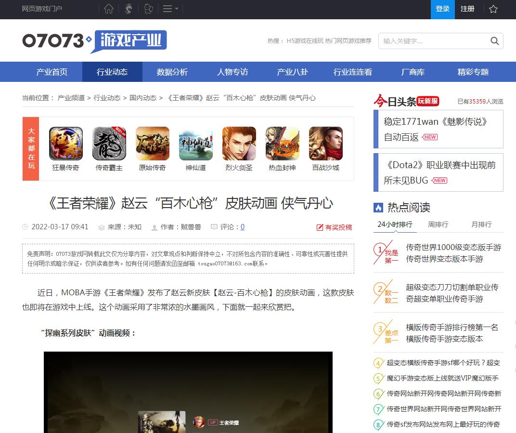Click the 王者荣耀 uploader avatar in video

point(199,422)
